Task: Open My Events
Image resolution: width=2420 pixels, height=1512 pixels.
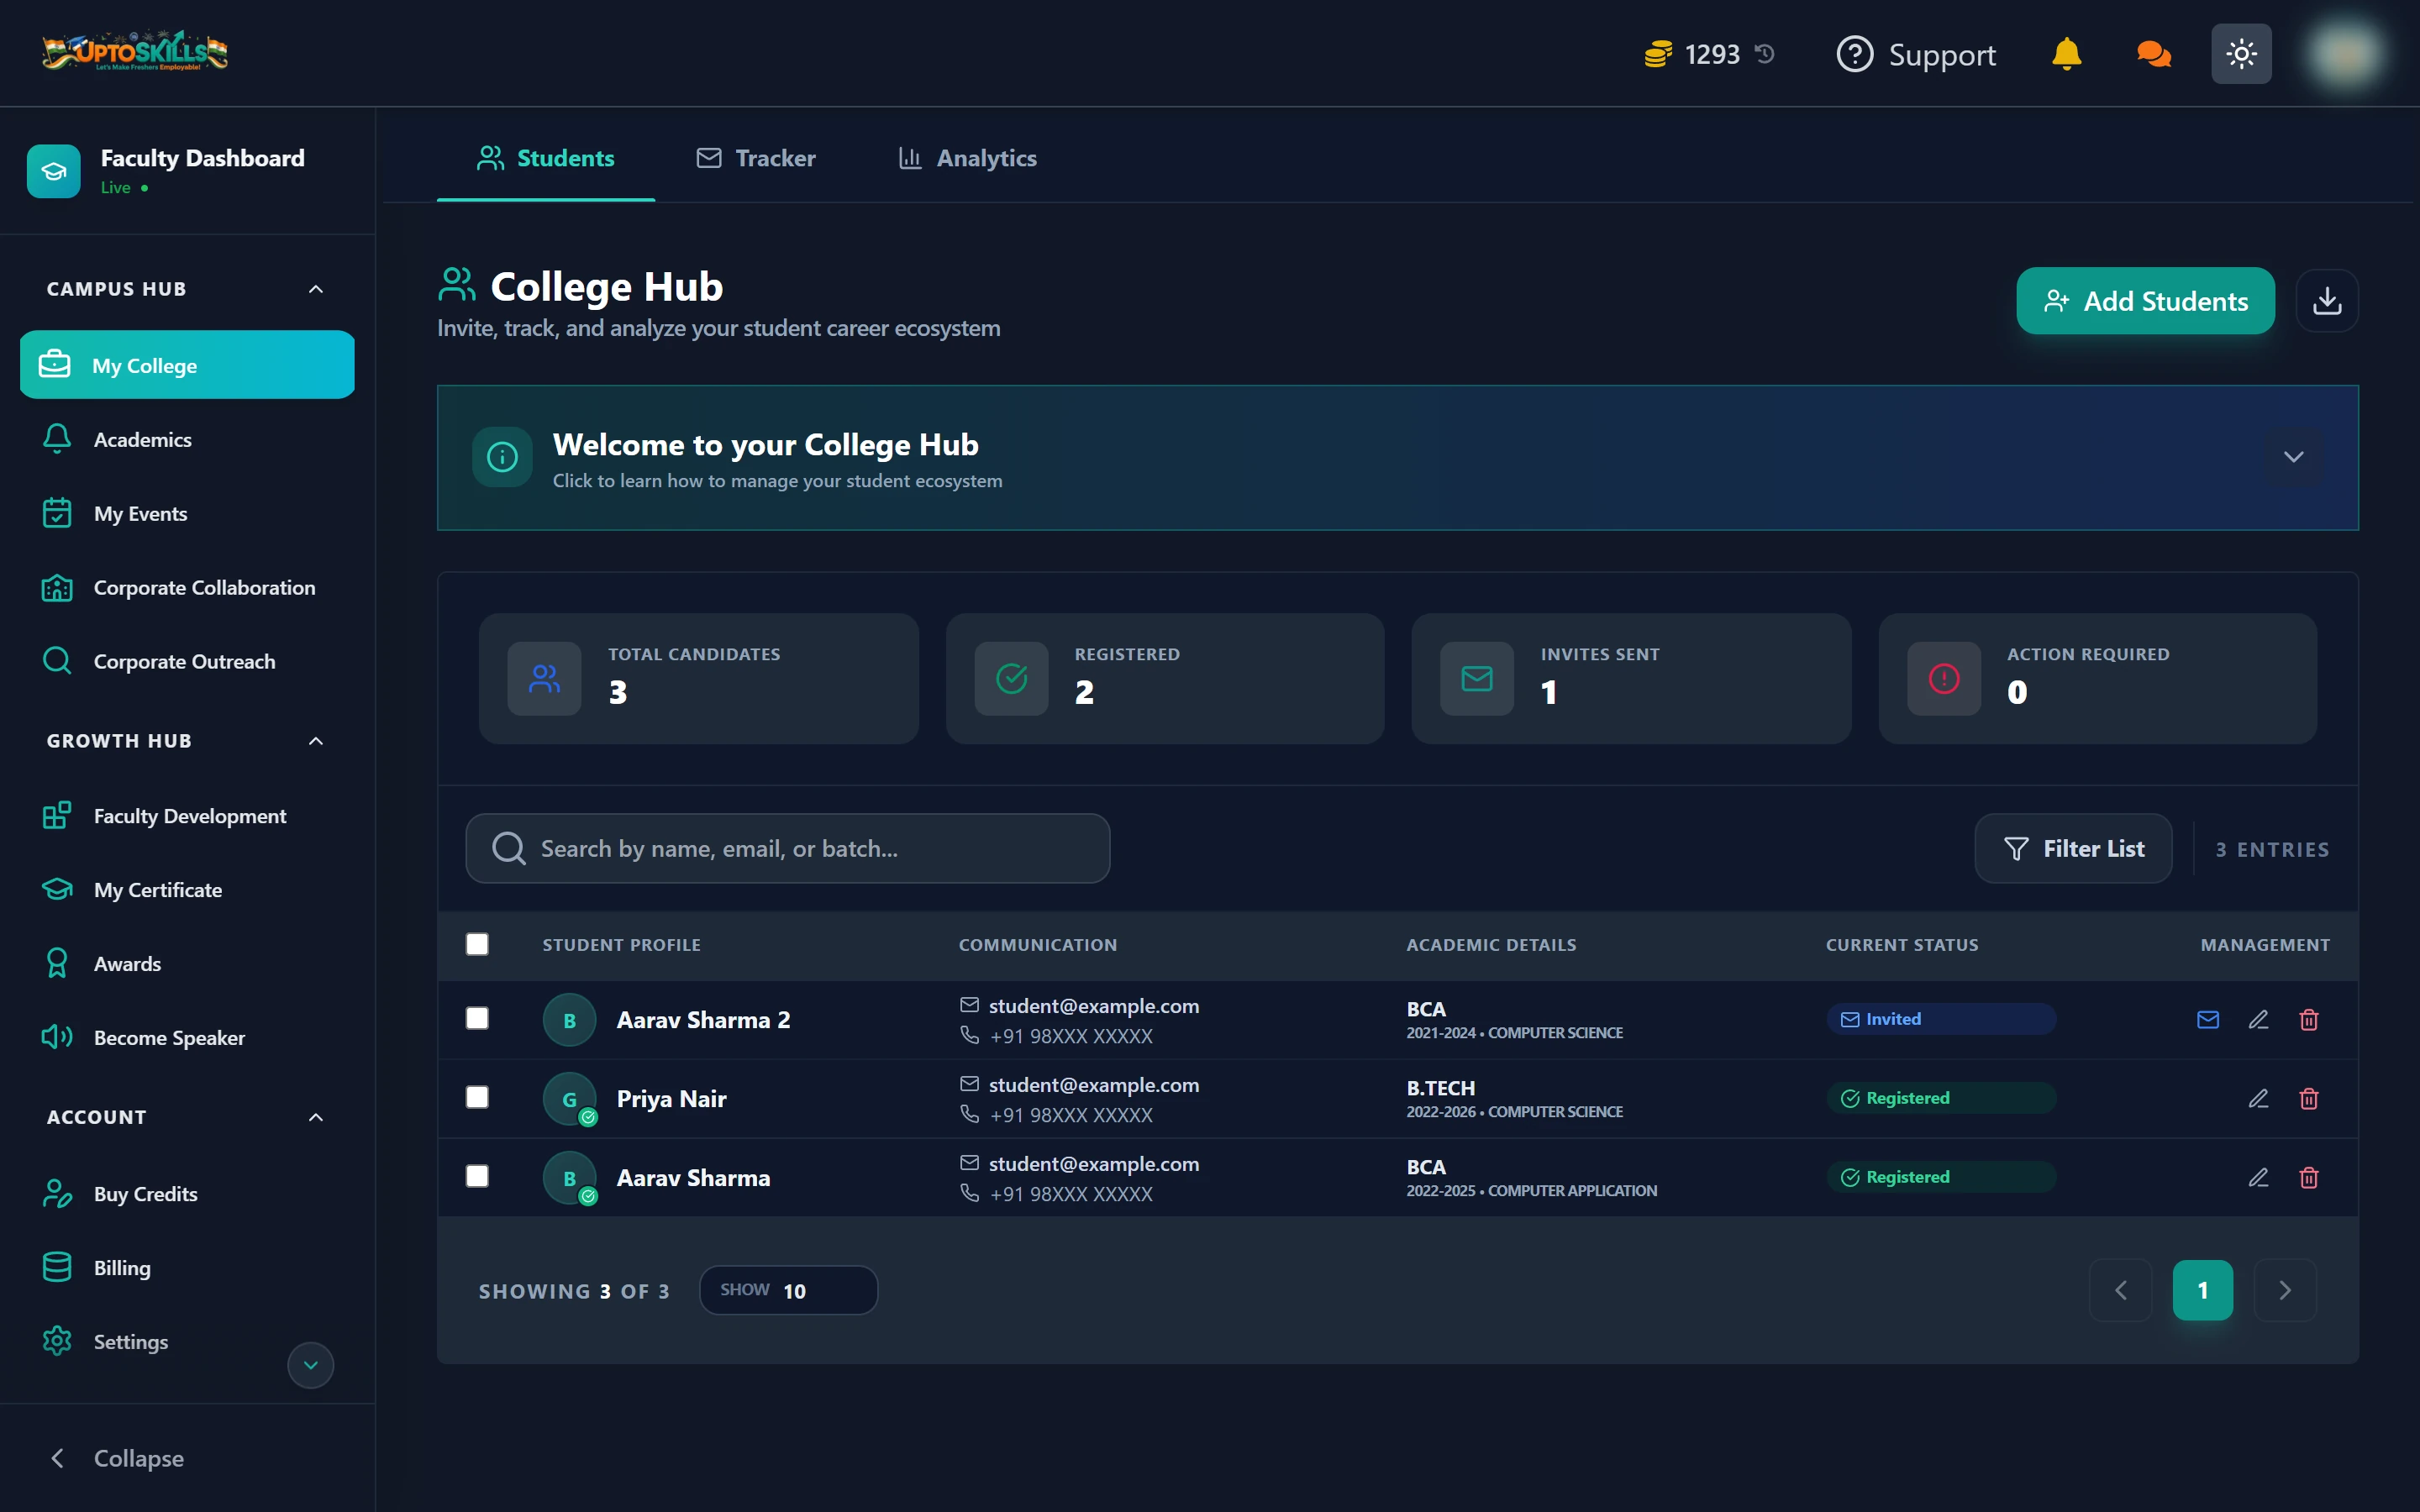Action: 187,513
